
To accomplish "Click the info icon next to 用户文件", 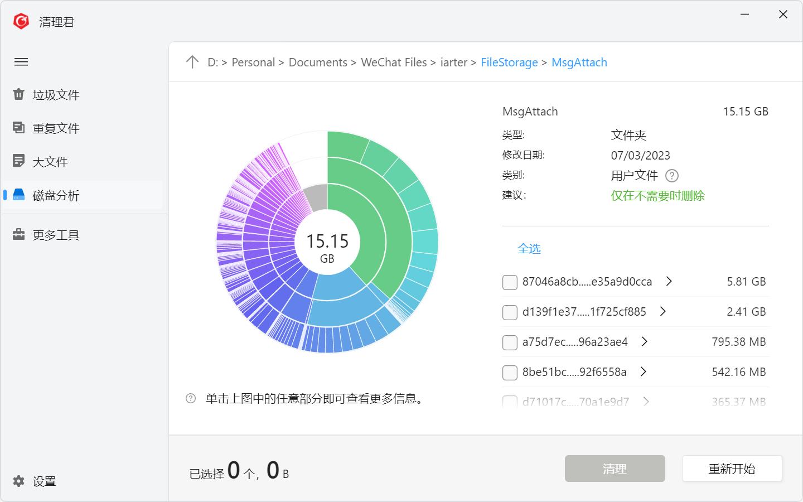I will [x=671, y=176].
